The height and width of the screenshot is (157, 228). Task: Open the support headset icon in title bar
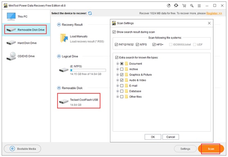[176, 6]
